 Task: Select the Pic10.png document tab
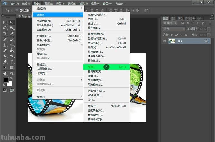24,16
